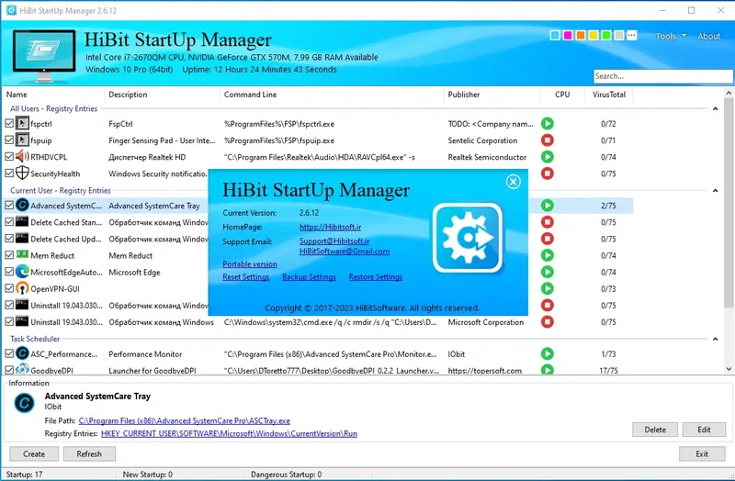The height and width of the screenshot is (481, 735).
Task: Click the green play icon for ASC_Performance
Action: pos(547,353)
